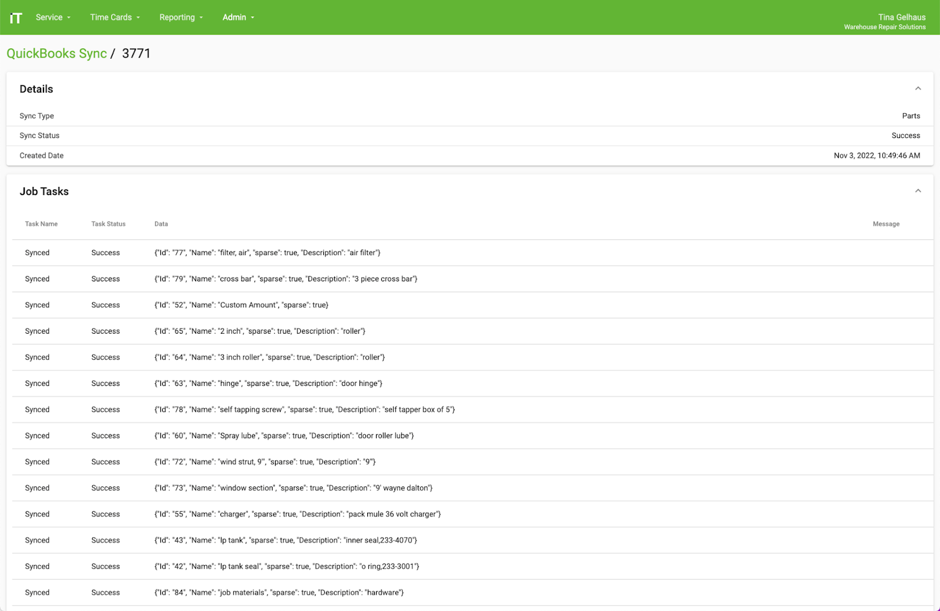Select the Sync Type label
Screen dimensions: 940x611
(36, 116)
